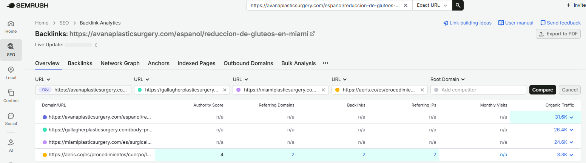
Task: Click avanaplasticsurgery.com row URL
Action: coord(100,117)
